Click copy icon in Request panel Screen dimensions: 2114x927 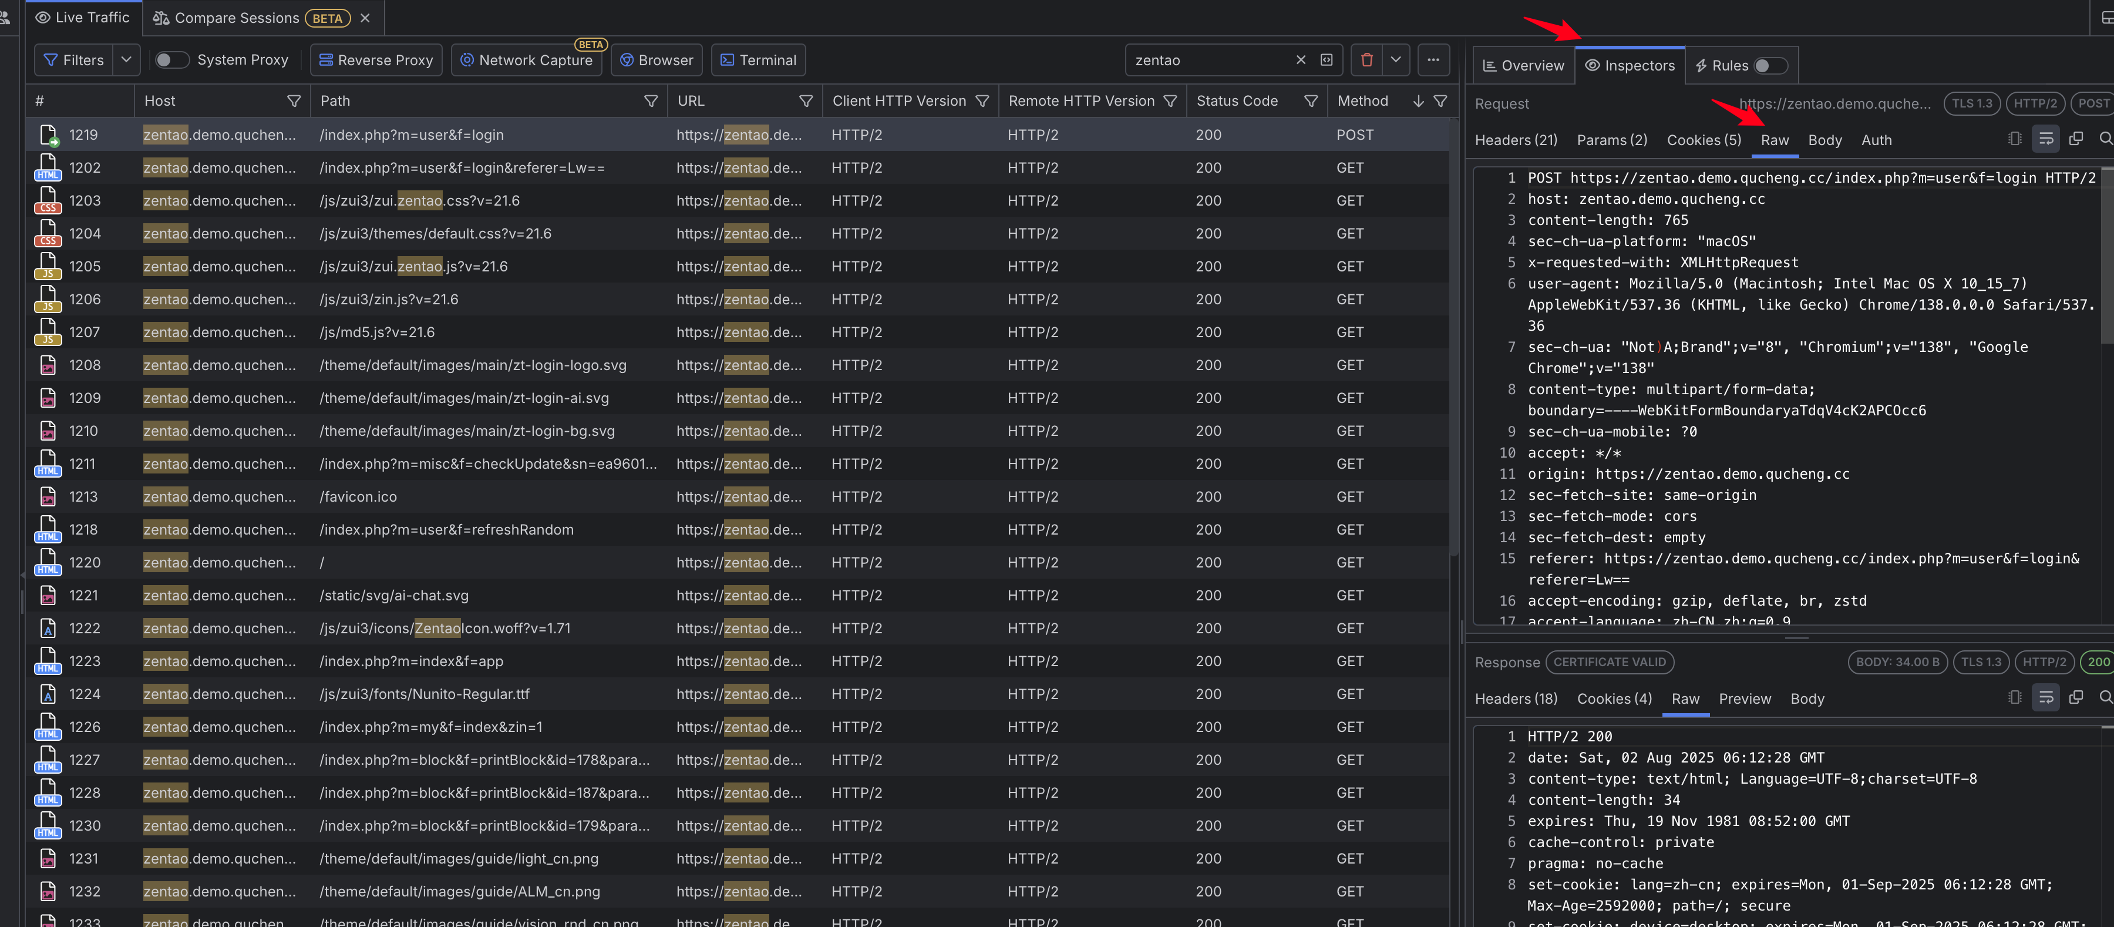coord(2075,140)
